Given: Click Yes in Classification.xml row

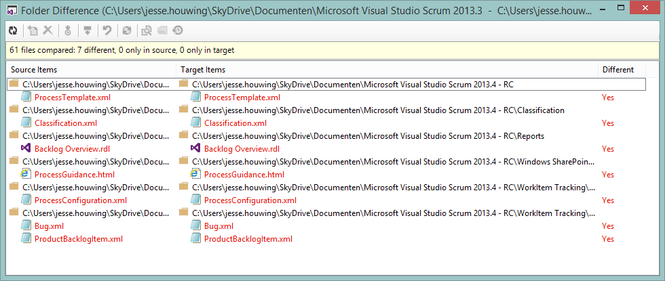Looking at the screenshot, I should pyautogui.click(x=608, y=123).
